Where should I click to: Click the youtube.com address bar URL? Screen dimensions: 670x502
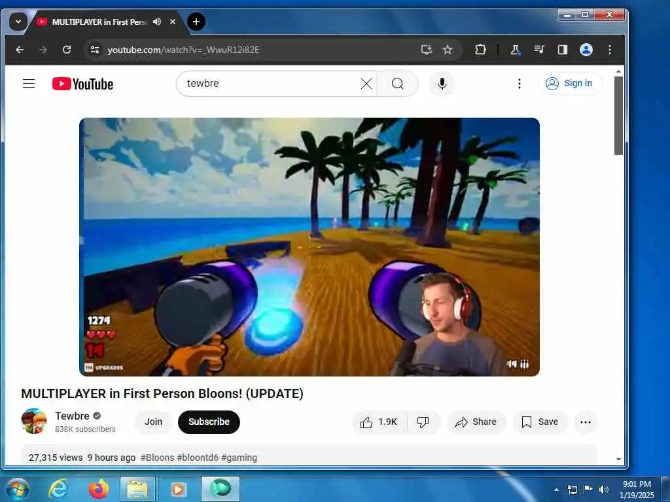tap(183, 50)
